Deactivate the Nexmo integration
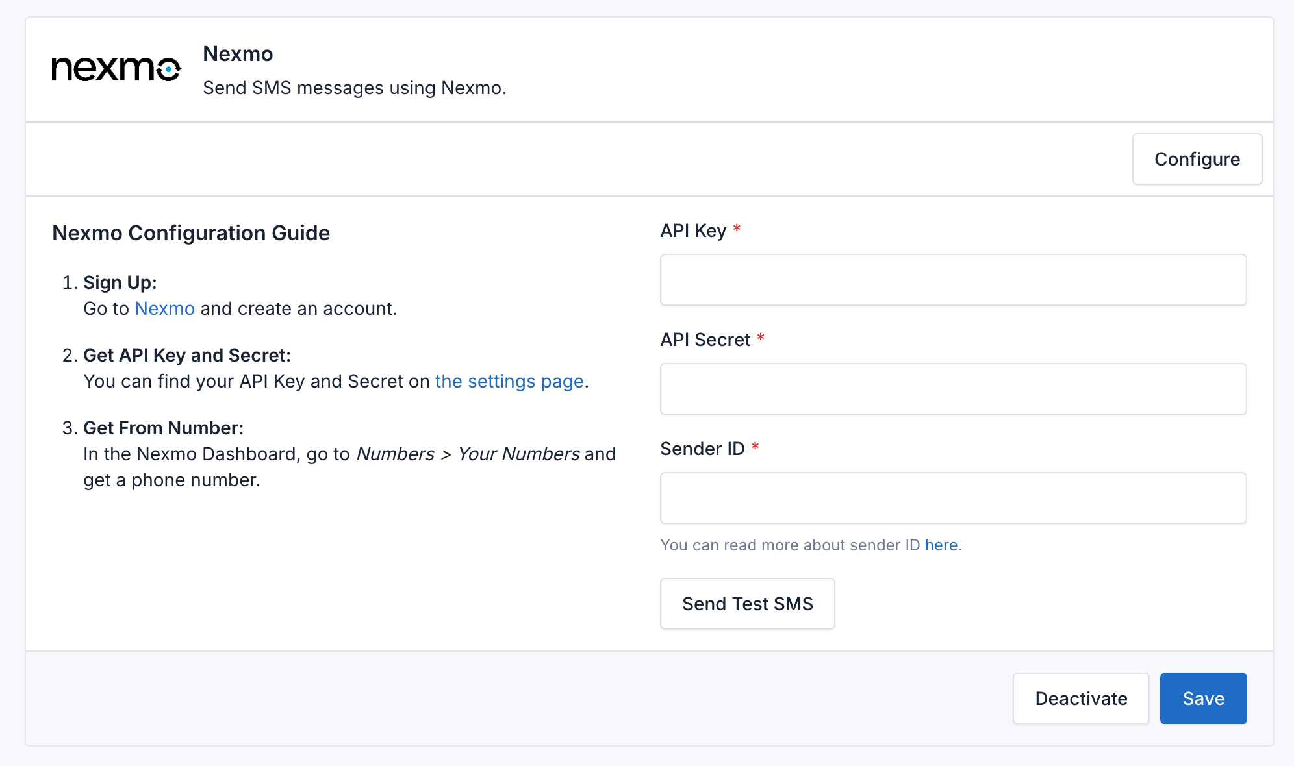Screen dimensions: 1294x766 click(x=1081, y=698)
